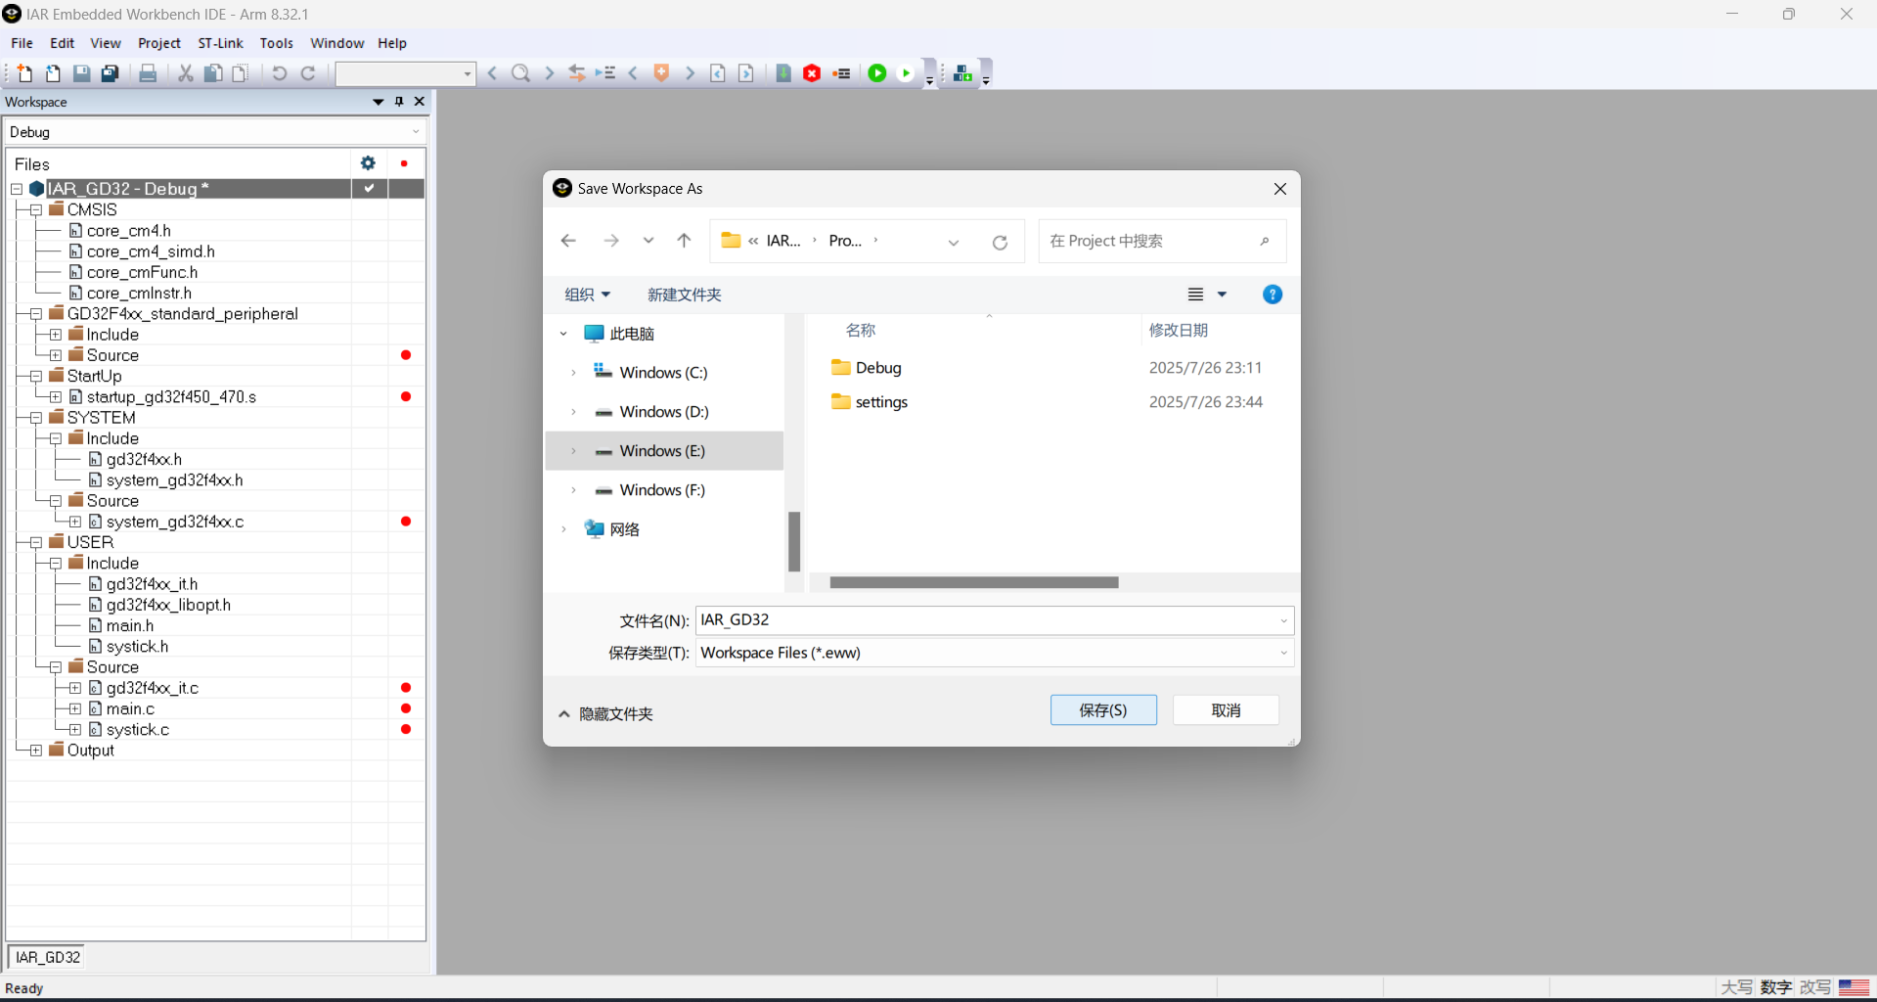This screenshot has height=1002, width=1877.
Task: Click the horizontal scrollbar in file list
Action: pyautogui.click(x=974, y=582)
